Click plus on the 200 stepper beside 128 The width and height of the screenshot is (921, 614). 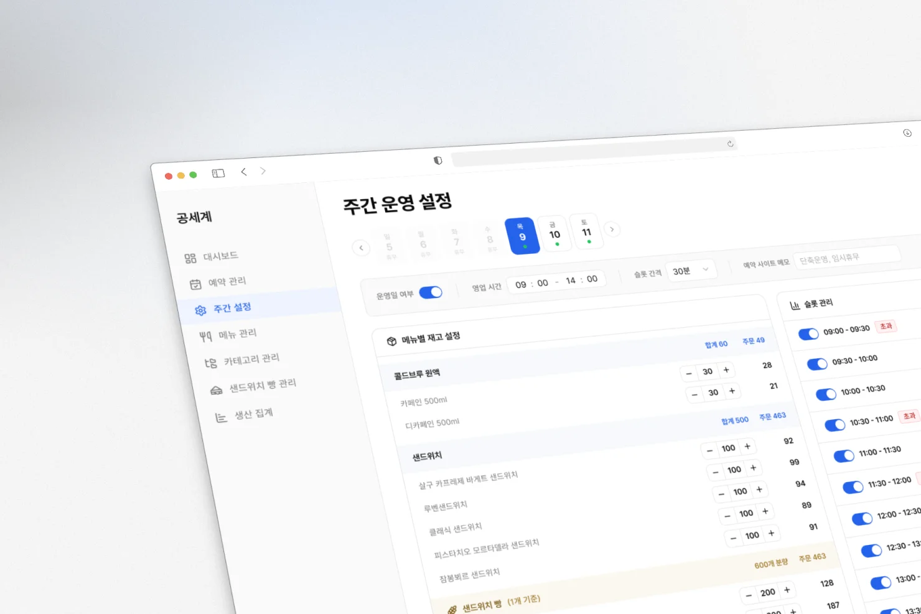(x=787, y=590)
